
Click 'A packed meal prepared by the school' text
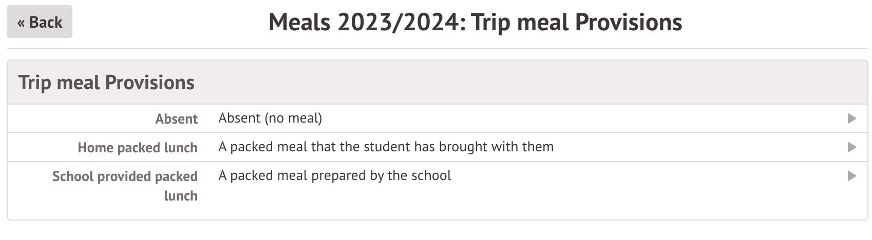point(335,176)
